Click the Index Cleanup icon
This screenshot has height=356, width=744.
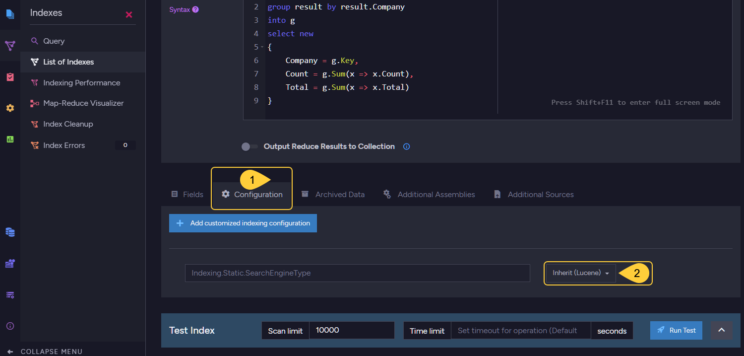(34, 124)
